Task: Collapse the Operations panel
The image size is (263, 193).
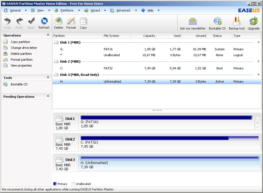Action: [x=48, y=35]
